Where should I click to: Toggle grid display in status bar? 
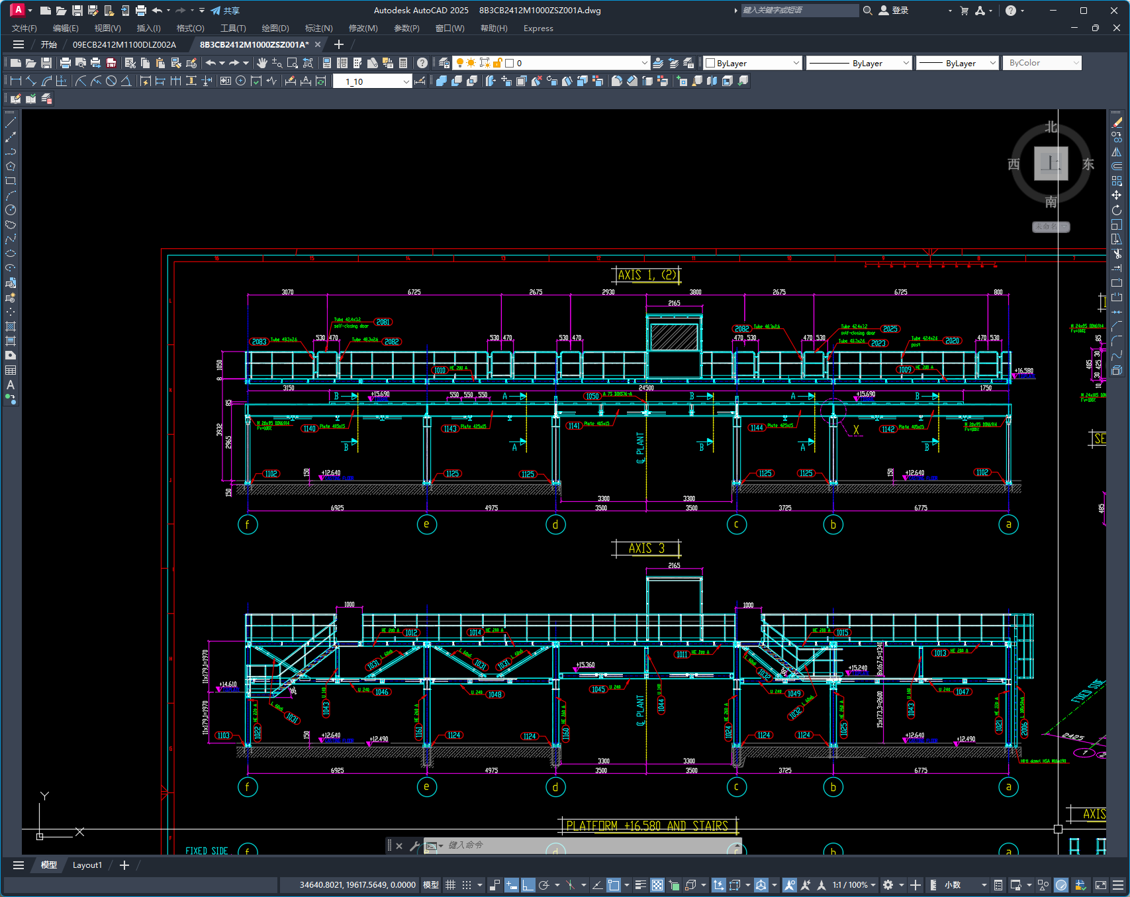pos(450,885)
